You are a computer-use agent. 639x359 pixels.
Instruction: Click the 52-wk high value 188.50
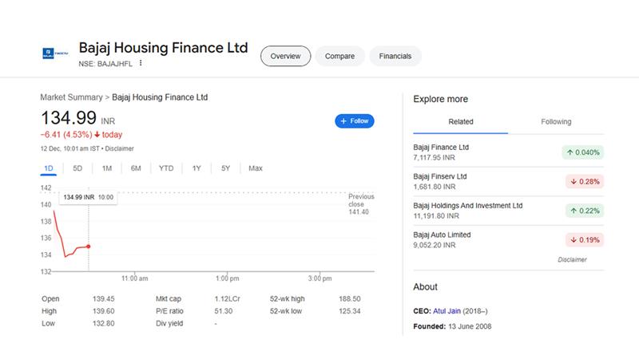[x=350, y=298]
